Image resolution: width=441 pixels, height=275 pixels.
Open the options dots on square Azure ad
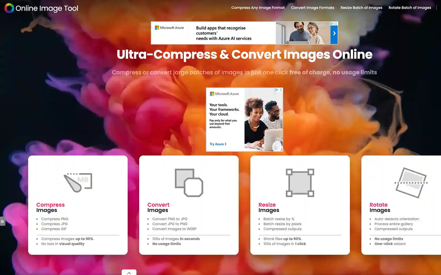coord(281,90)
